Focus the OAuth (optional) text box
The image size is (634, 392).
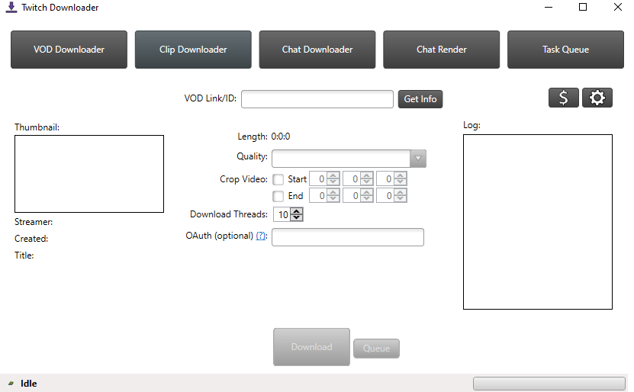(x=348, y=237)
